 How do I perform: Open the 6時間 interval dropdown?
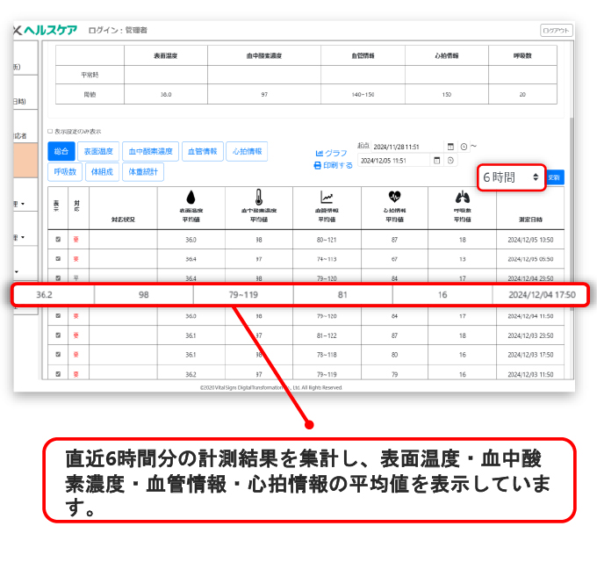(512, 177)
